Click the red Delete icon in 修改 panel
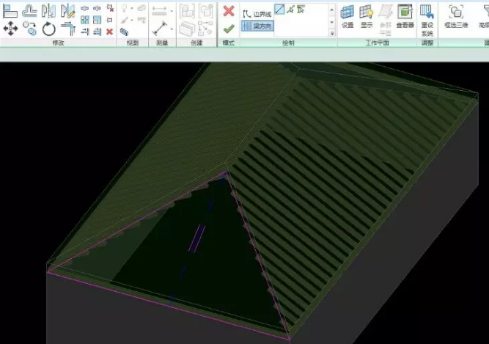 coord(109,32)
